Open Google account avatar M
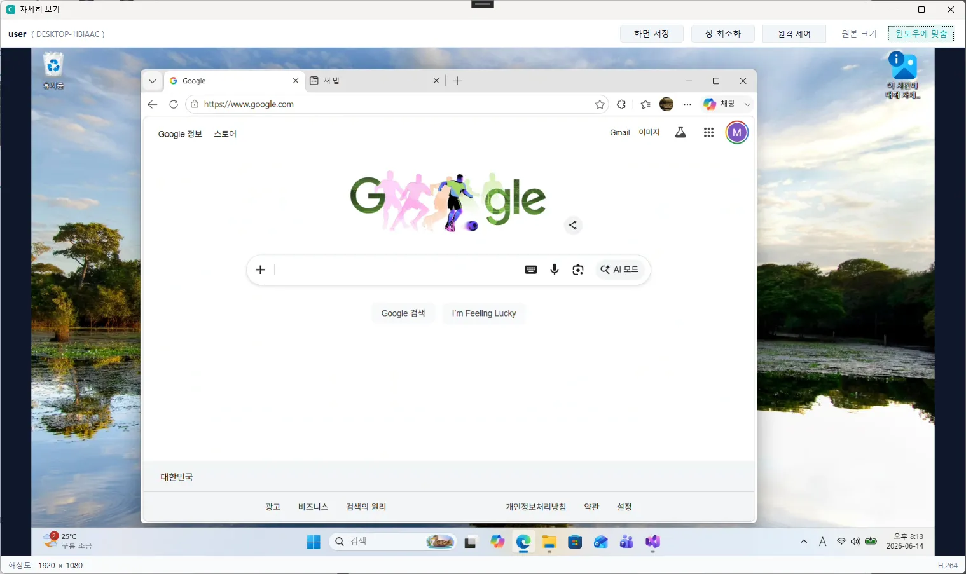Viewport: 966px width, 574px height. (x=737, y=132)
